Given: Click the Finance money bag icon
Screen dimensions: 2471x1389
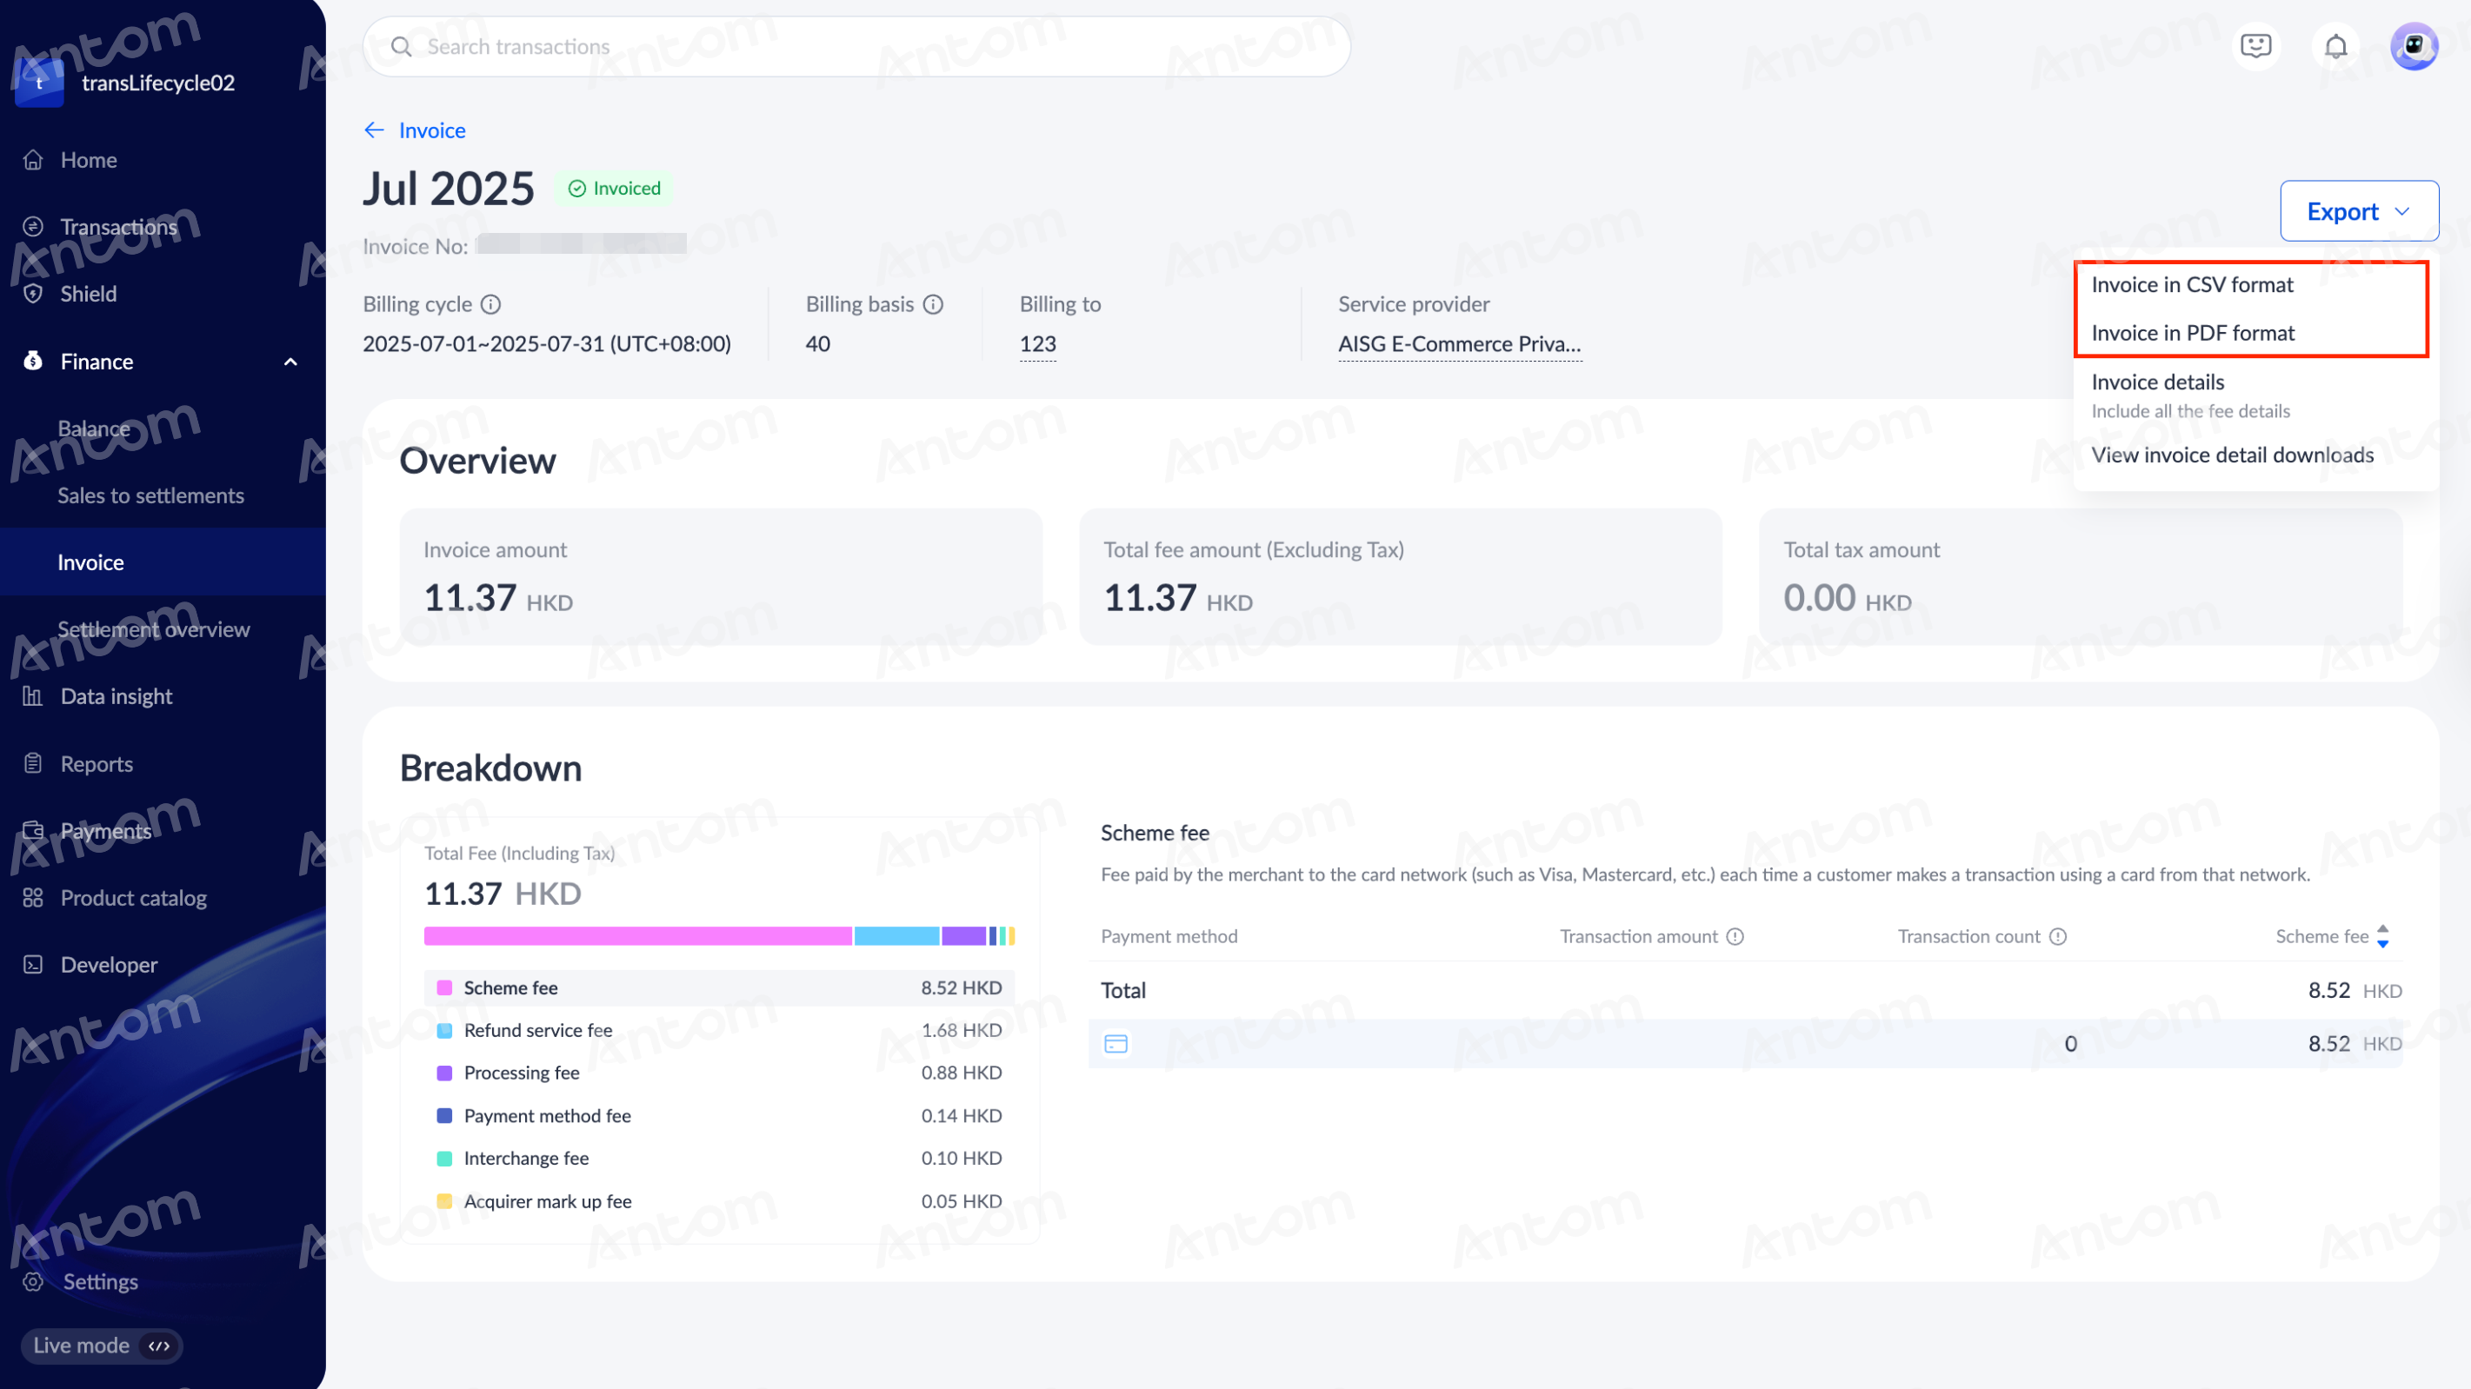Looking at the screenshot, I should pos(34,361).
